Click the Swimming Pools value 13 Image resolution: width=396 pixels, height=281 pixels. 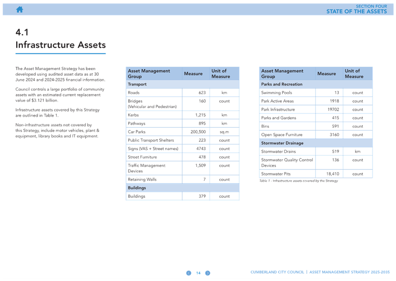point(337,93)
